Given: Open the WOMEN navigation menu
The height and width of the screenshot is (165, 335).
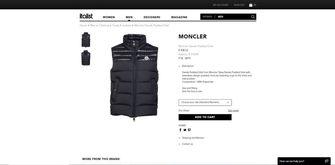Looking at the screenshot, I should click(x=109, y=17).
